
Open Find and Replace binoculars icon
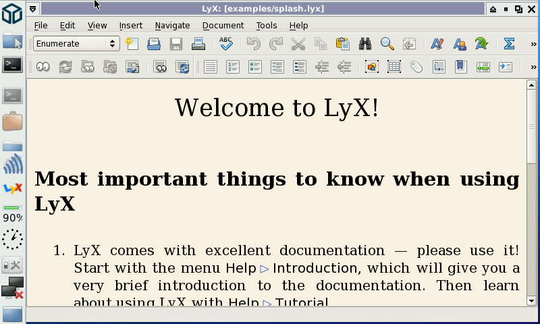pos(365,44)
